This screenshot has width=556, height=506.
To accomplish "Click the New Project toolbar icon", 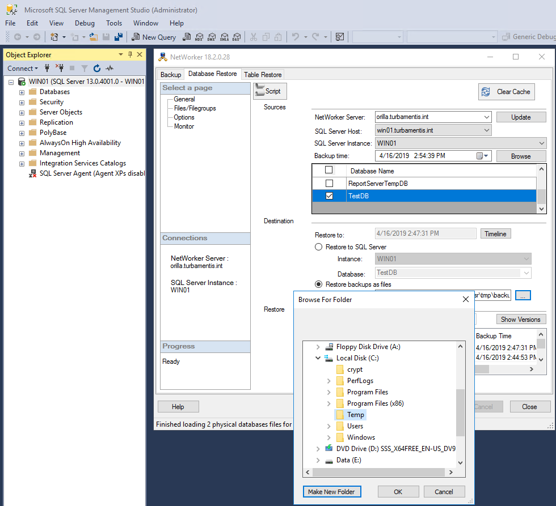I will pyautogui.click(x=54, y=37).
